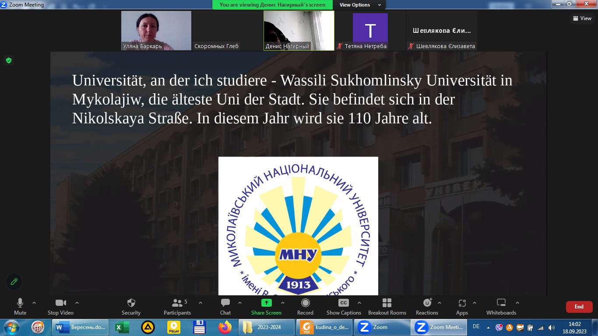Click the 'You are viewing' screen share banner
Viewport: 598px width, 336px height.
click(273, 5)
